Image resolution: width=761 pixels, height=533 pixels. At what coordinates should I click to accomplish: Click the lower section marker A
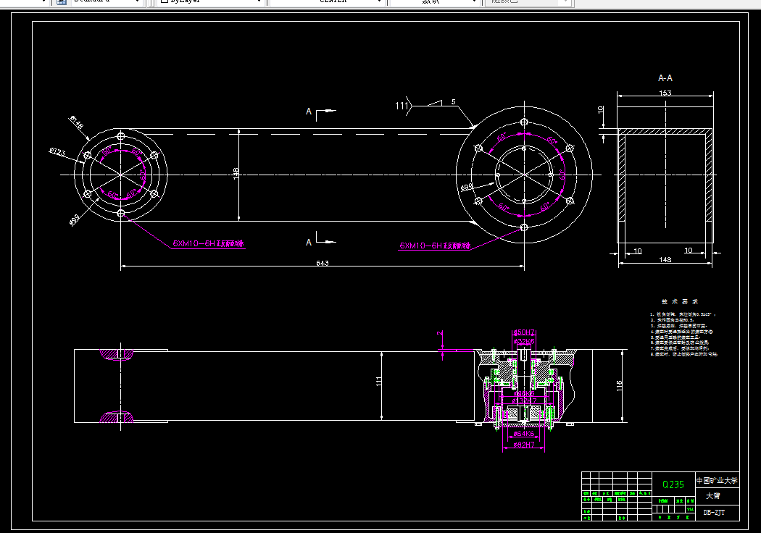point(309,242)
